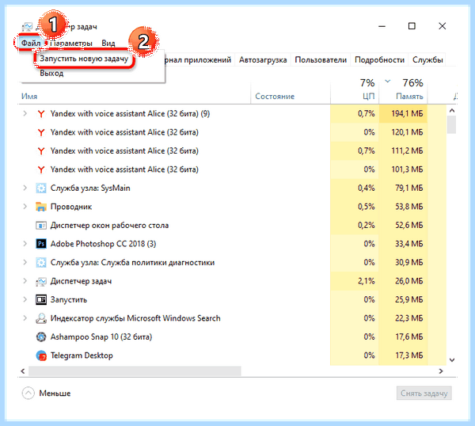Switch to the Пользователи tab
The image size is (475, 426).
(x=321, y=59)
